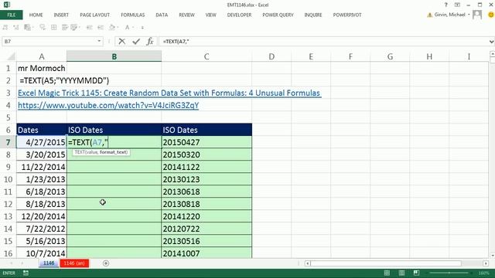Select the 1146 sheet tab

pos(49,263)
